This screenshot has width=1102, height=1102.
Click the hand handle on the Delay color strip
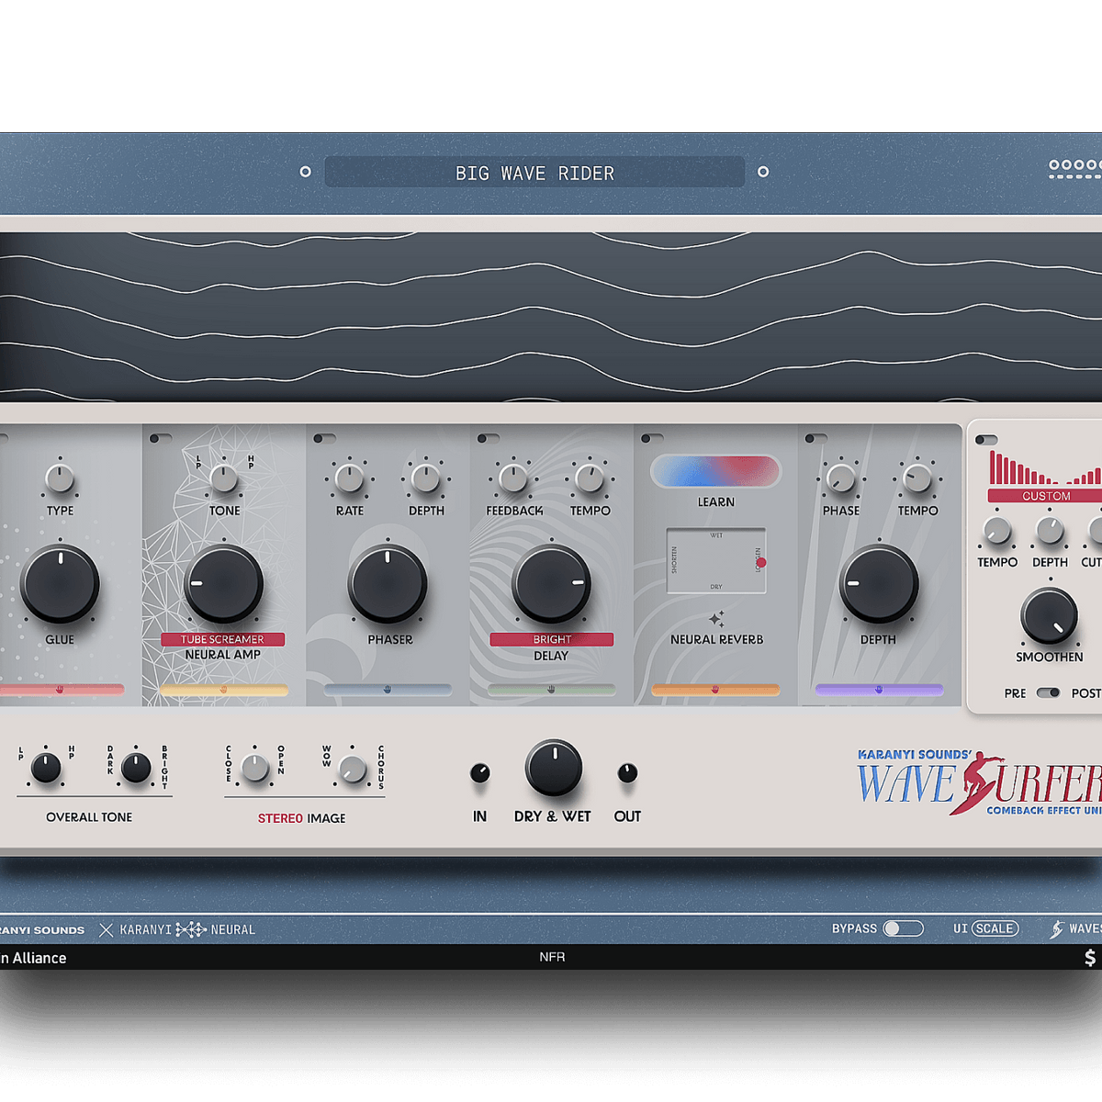coord(551,689)
